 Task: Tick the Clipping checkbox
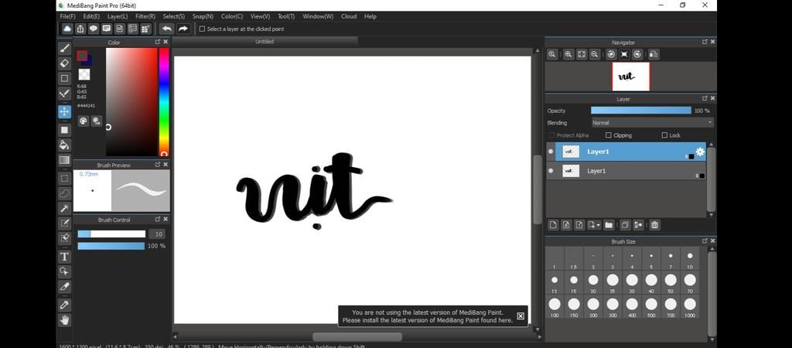pyautogui.click(x=608, y=135)
